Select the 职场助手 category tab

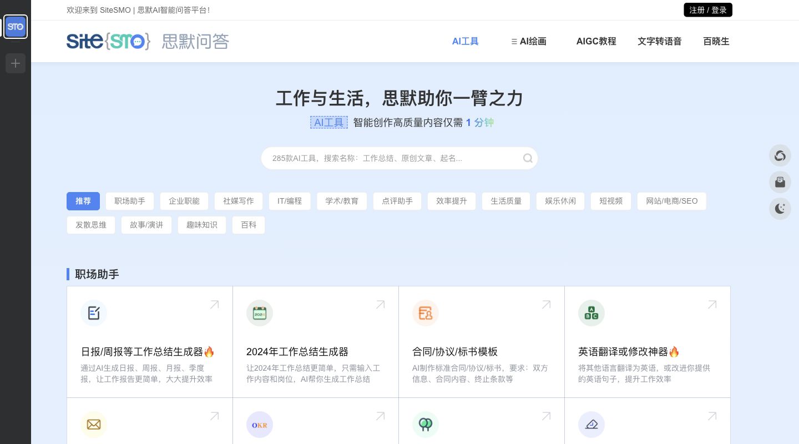pos(130,201)
